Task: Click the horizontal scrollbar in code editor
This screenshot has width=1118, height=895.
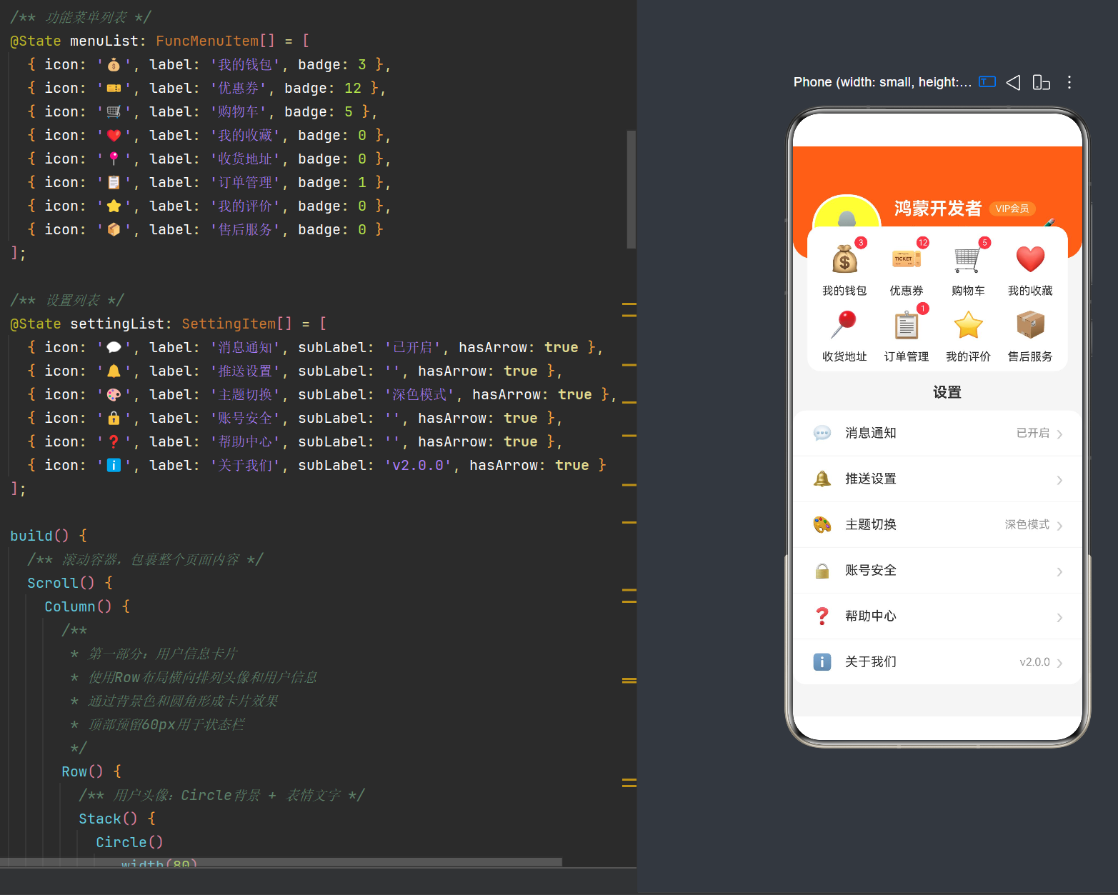Action: tap(281, 862)
